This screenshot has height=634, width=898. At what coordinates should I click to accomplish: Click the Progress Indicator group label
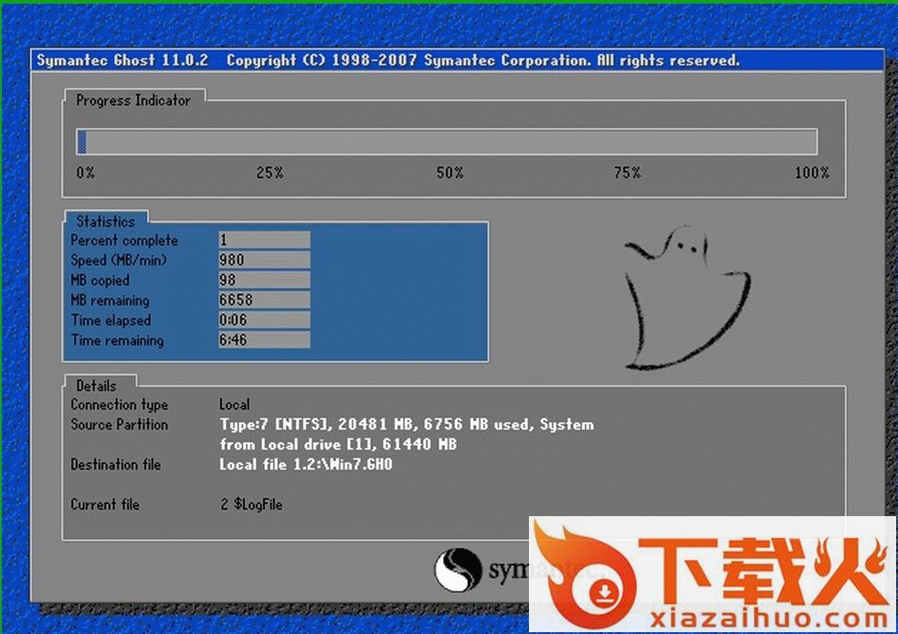133,100
